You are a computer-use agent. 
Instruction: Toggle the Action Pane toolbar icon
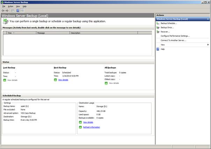(x=22, y=10)
